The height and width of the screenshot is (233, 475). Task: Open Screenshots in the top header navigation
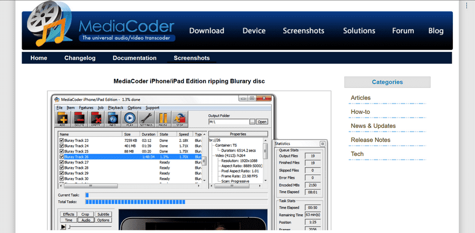tap(303, 31)
